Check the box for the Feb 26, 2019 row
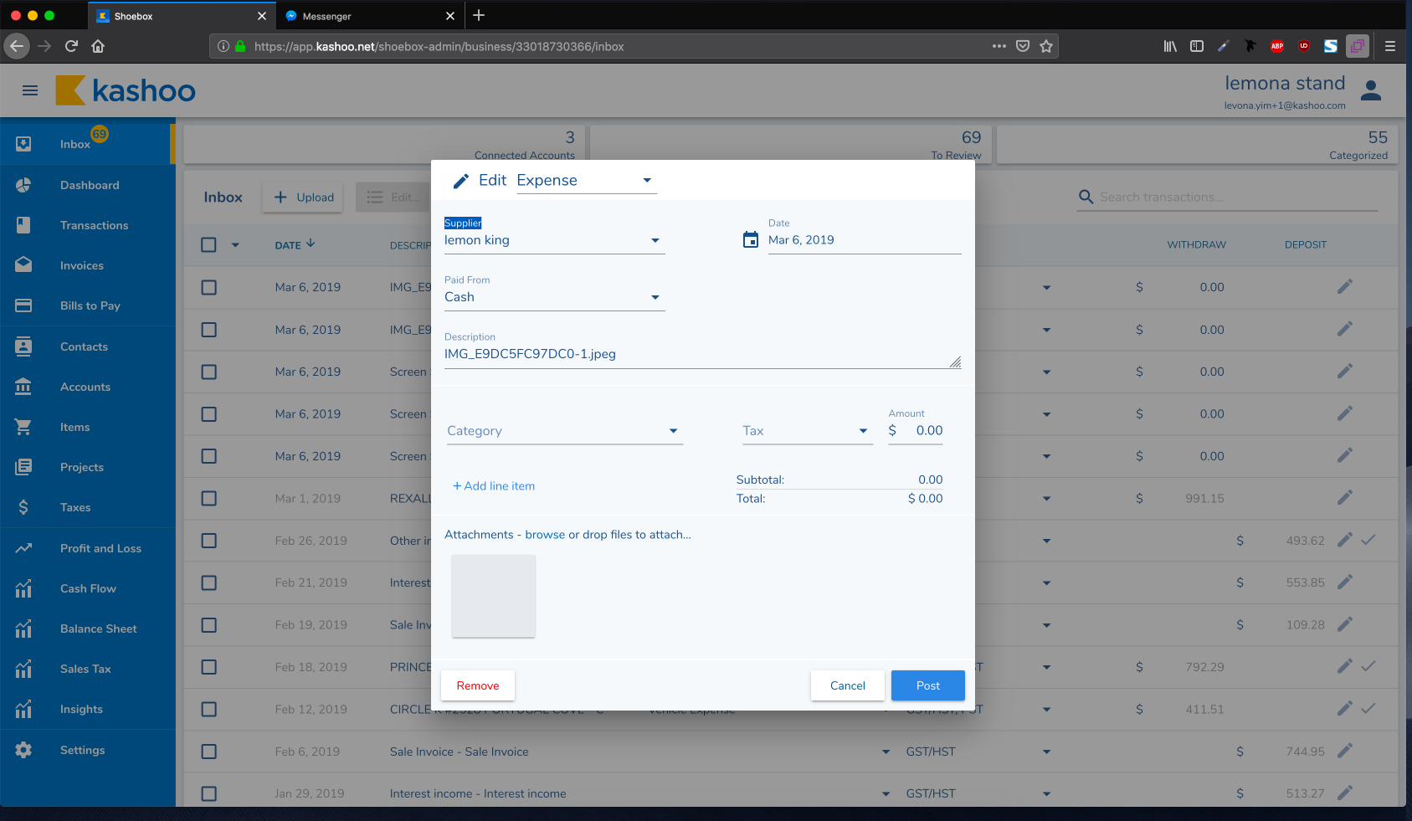Image resolution: width=1412 pixels, height=821 pixels. click(x=209, y=541)
